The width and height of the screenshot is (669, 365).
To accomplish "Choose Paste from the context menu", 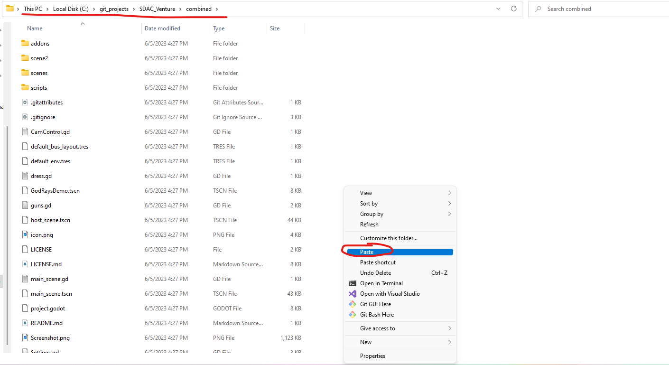I will pos(400,252).
